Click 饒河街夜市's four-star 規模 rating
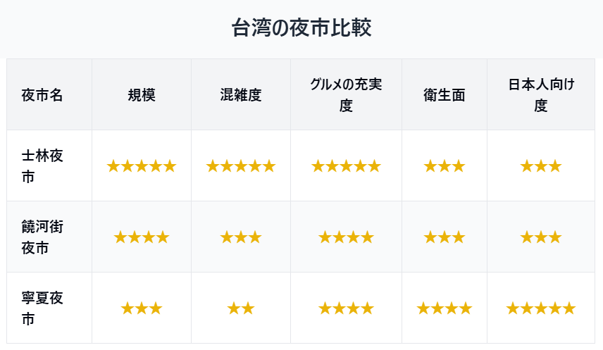This screenshot has width=603, height=350. (x=142, y=237)
